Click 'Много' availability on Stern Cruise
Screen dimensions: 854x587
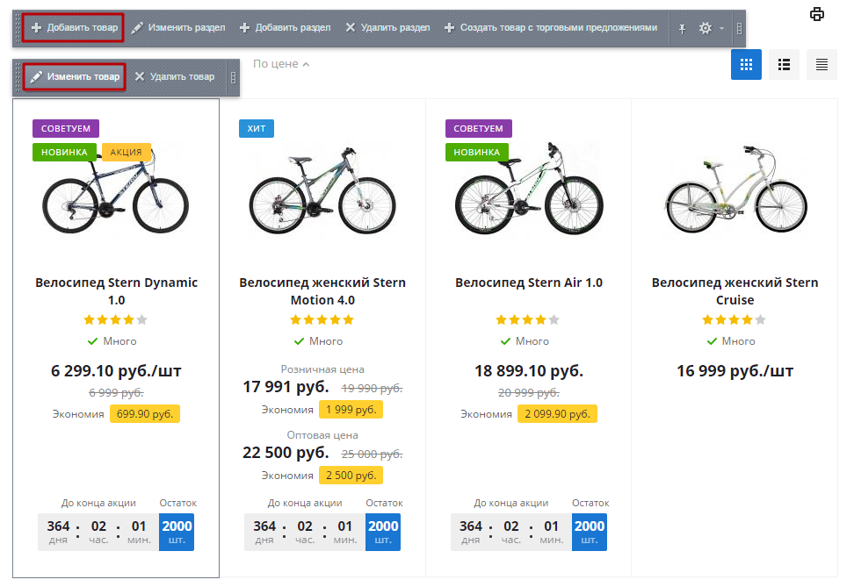731,341
